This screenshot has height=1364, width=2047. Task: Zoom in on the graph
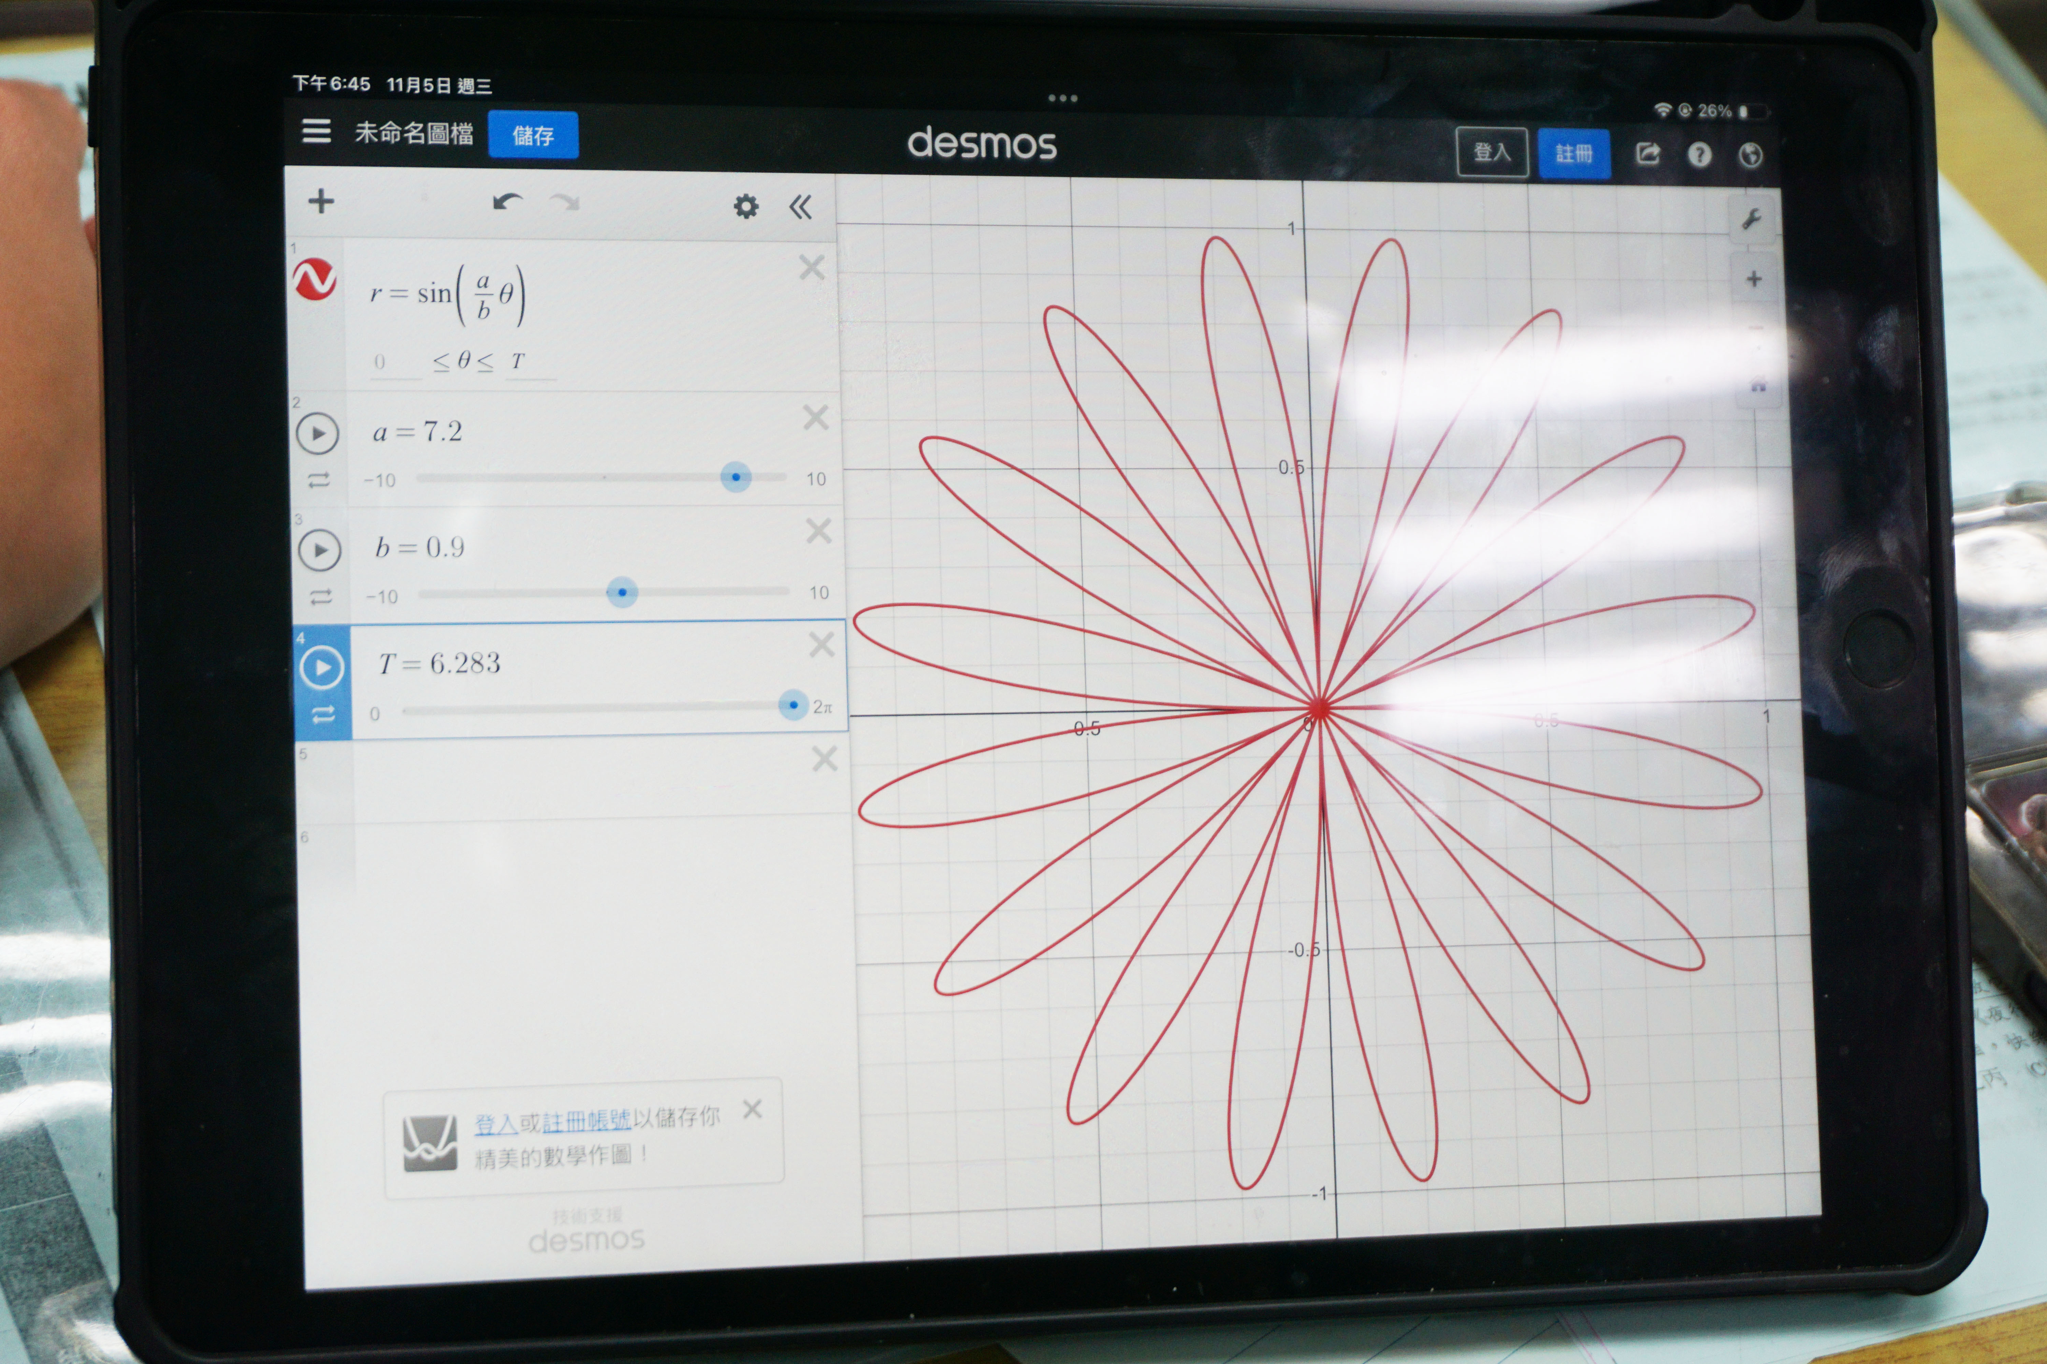tap(1754, 279)
